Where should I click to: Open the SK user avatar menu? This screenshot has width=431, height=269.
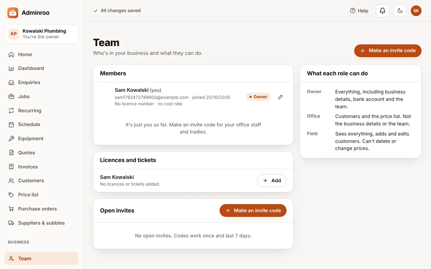[416, 11]
